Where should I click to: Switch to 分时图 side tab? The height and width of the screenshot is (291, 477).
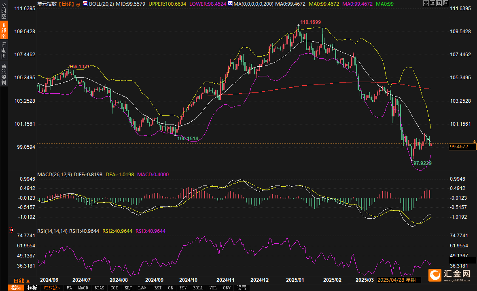(4, 11)
